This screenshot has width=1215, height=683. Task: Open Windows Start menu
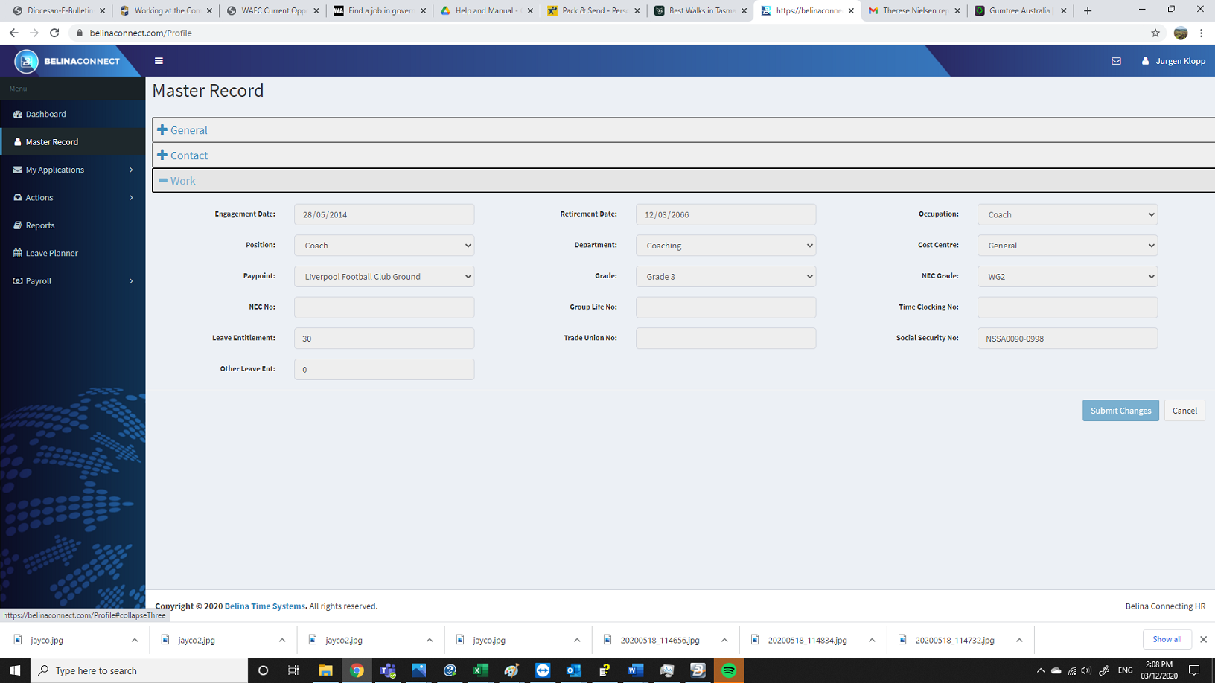[x=15, y=670]
